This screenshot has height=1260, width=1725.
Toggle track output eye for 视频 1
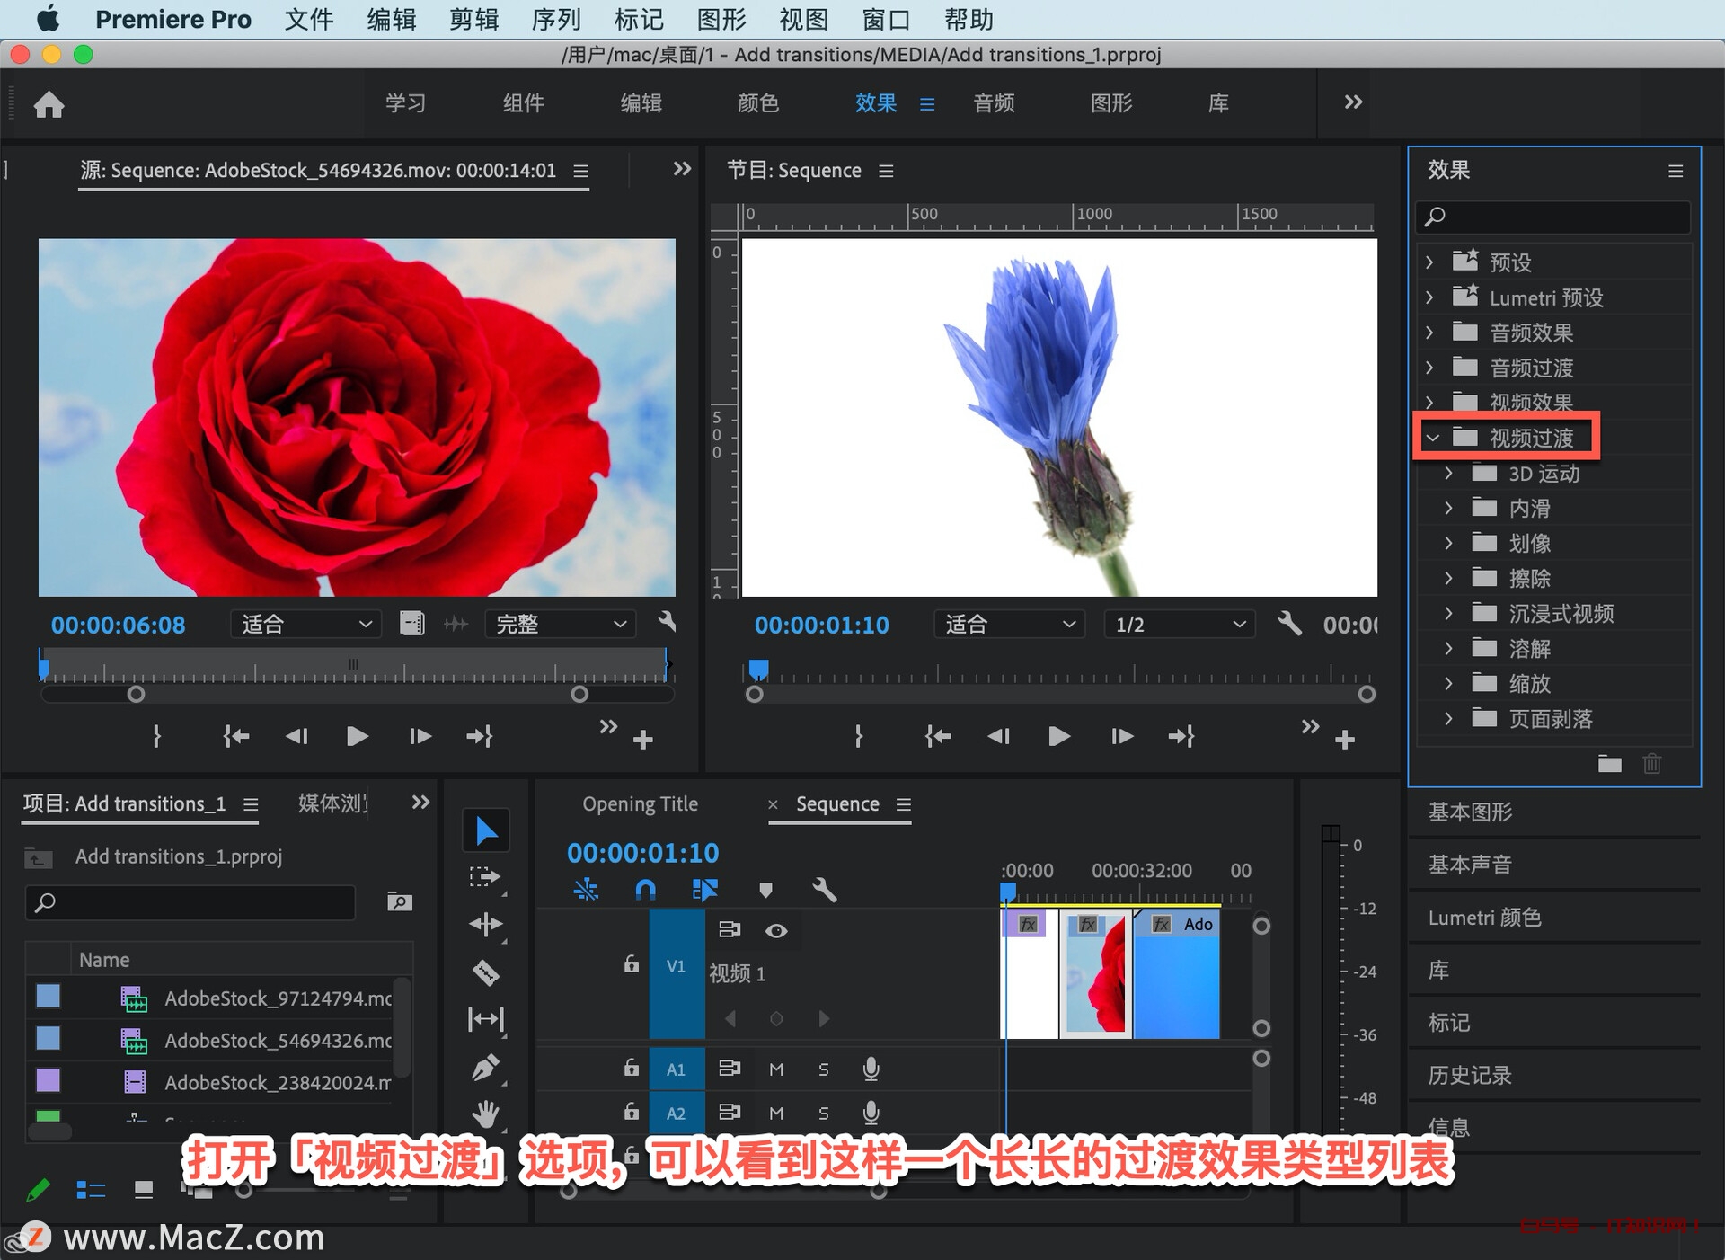point(776,930)
